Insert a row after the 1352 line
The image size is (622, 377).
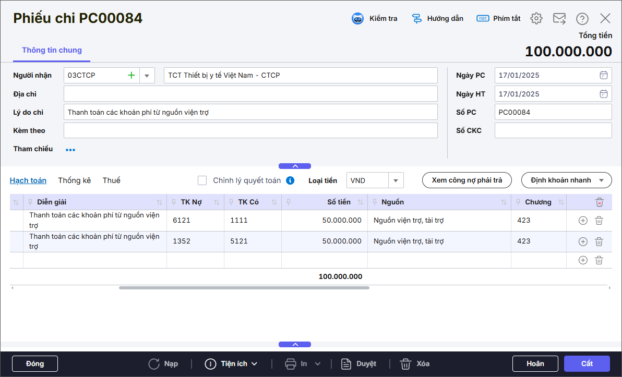583,241
